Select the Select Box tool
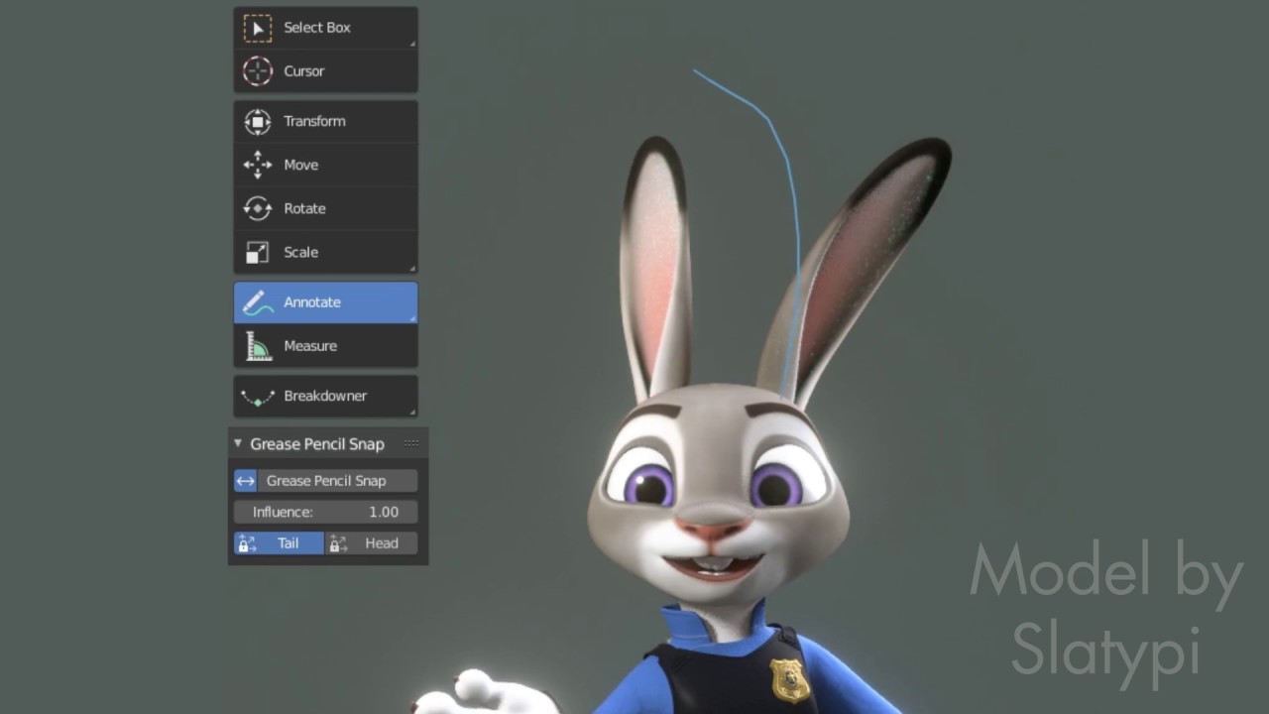Screen dimensions: 1269x714 pyautogui.click(x=325, y=28)
